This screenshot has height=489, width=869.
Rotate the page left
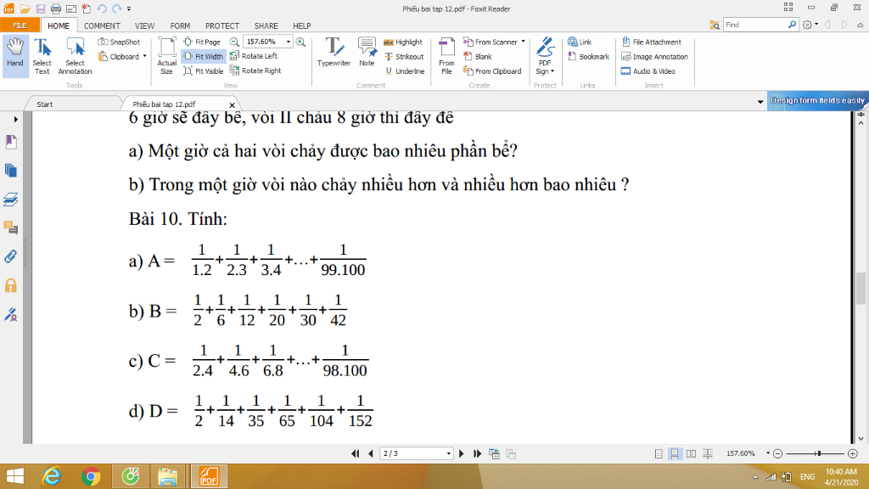pyautogui.click(x=253, y=56)
